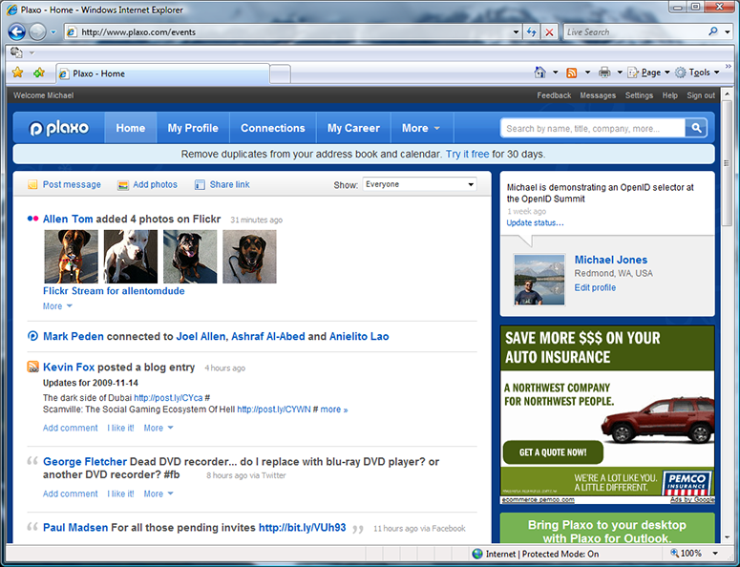Image resolution: width=740 pixels, height=567 pixels.
Task: Click the RSS feeds icon in toolbar
Action: click(x=571, y=73)
